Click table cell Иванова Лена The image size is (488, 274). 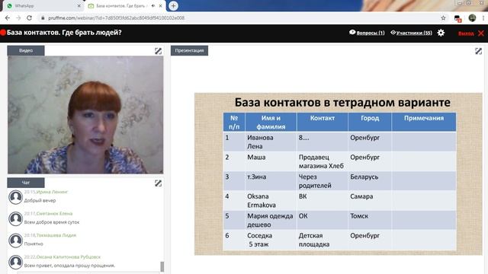(x=271, y=142)
